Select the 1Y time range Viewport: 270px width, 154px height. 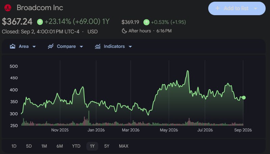click(x=92, y=146)
